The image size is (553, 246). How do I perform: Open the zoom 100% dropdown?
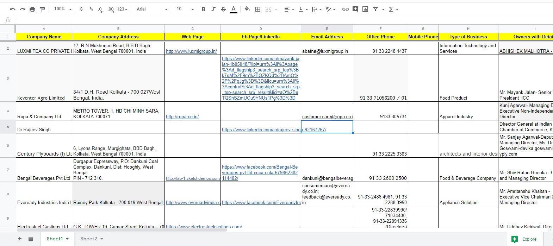tap(63, 9)
